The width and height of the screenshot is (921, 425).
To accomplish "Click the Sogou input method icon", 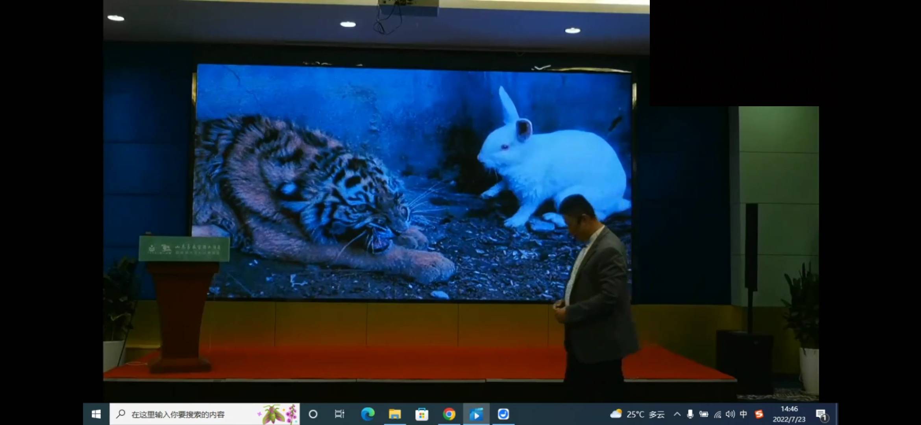I will point(759,414).
